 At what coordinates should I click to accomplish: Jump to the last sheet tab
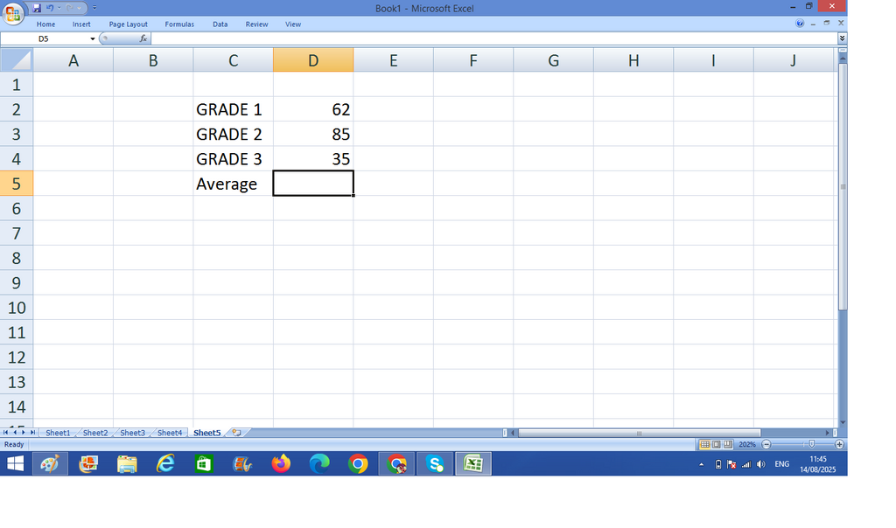coord(32,433)
